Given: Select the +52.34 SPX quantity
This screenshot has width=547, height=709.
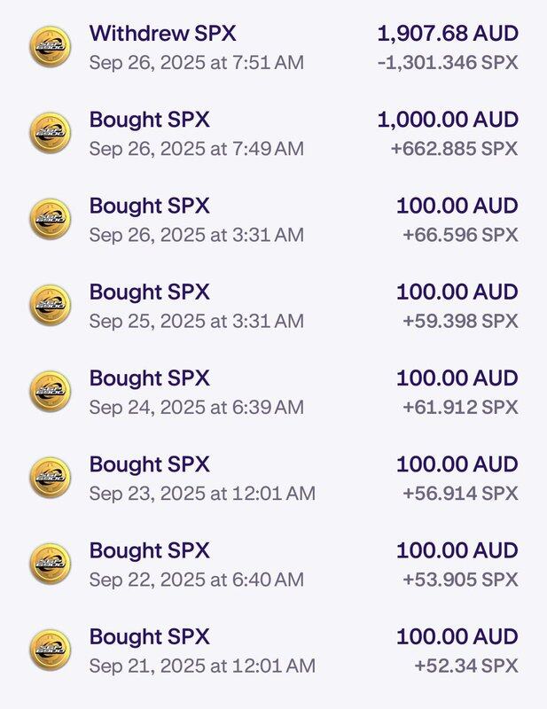Looking at the screenshot, I should [x=466, y=666].
